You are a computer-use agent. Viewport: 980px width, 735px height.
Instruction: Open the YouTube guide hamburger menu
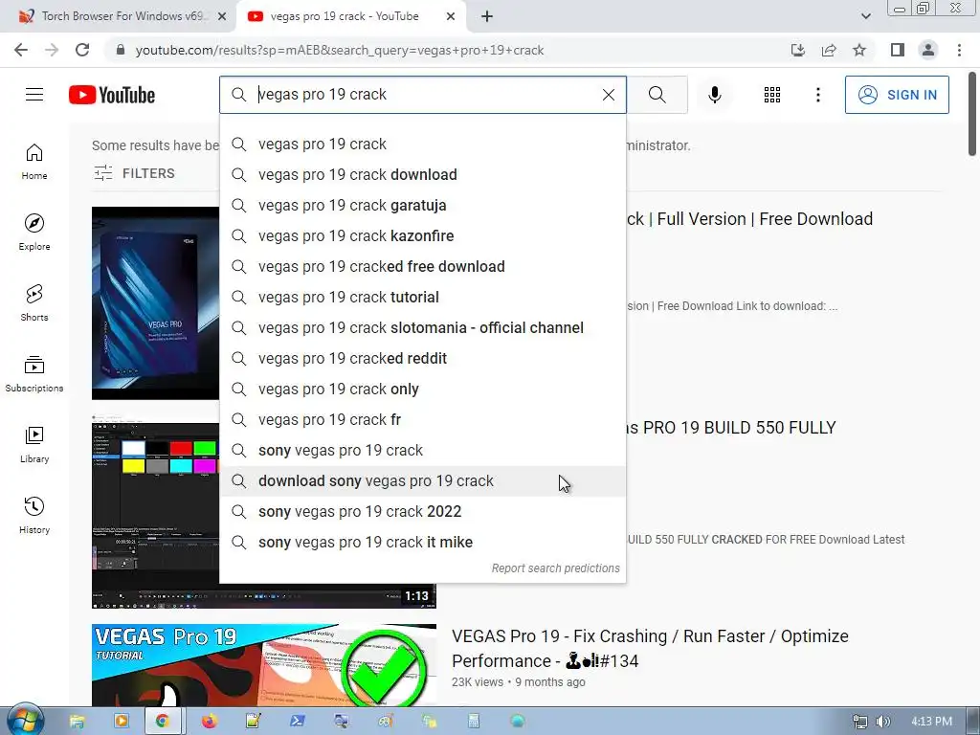(34, 95)
